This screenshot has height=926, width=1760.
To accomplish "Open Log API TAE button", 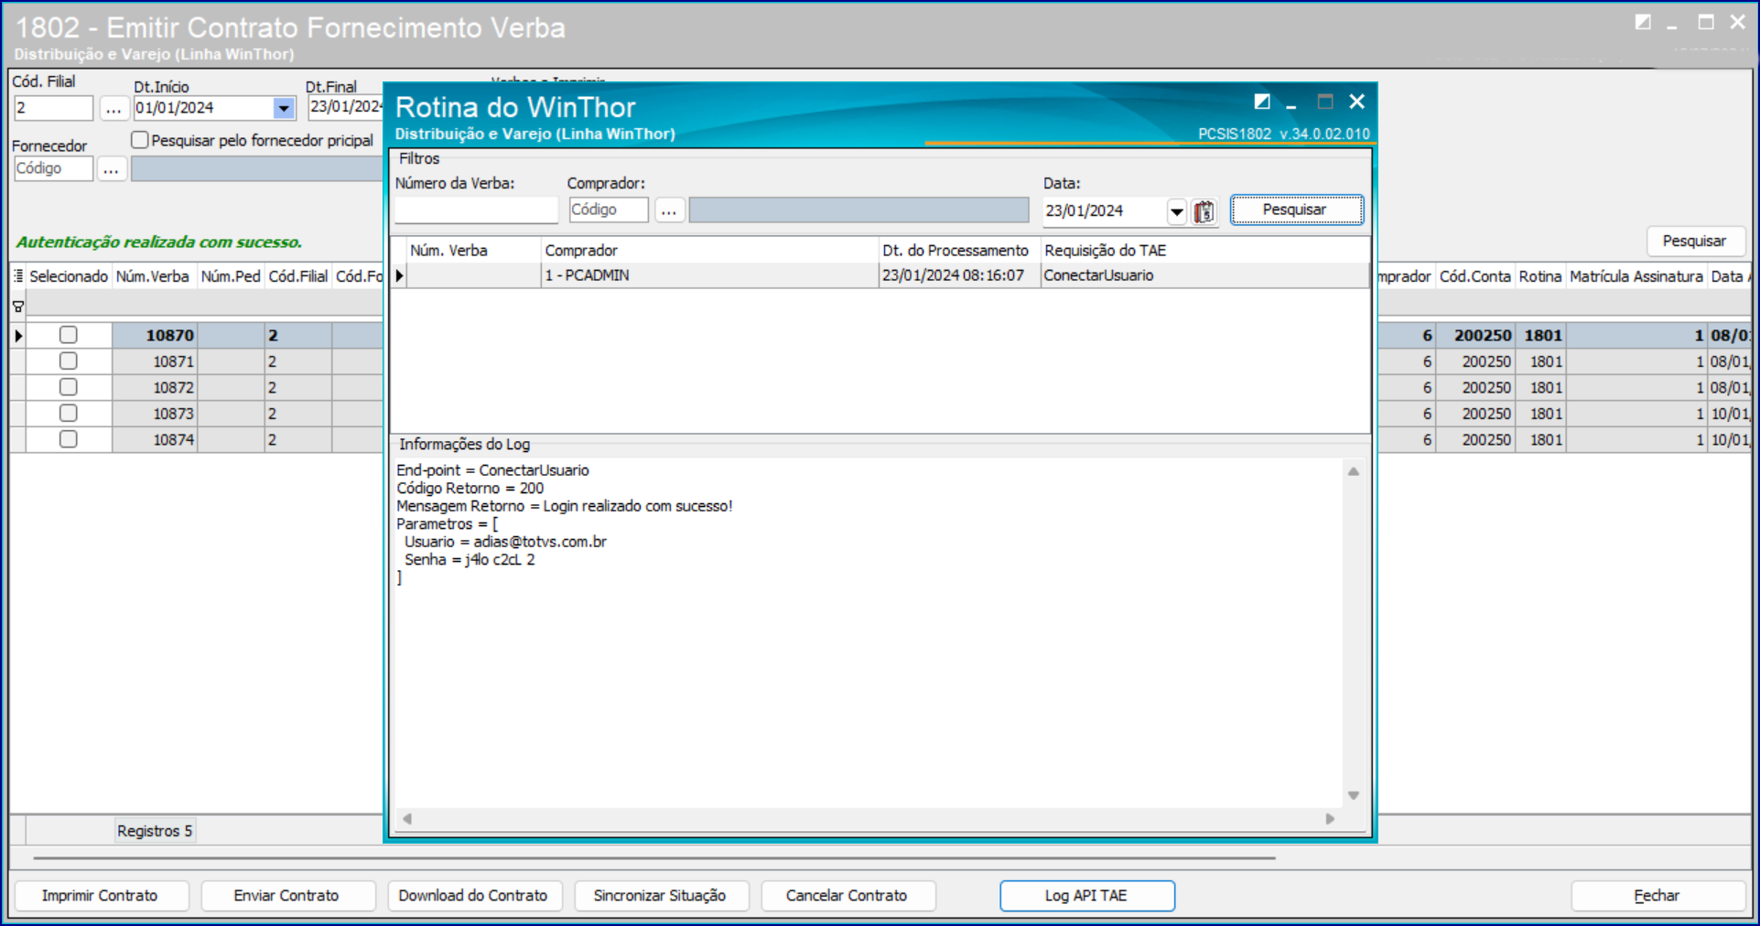I will (1087, 896).
